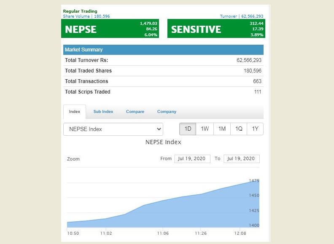This screenshot has height=244, width=334.
Task: Click the To date field
Action: pyautogui.click(x=242, y=159)
